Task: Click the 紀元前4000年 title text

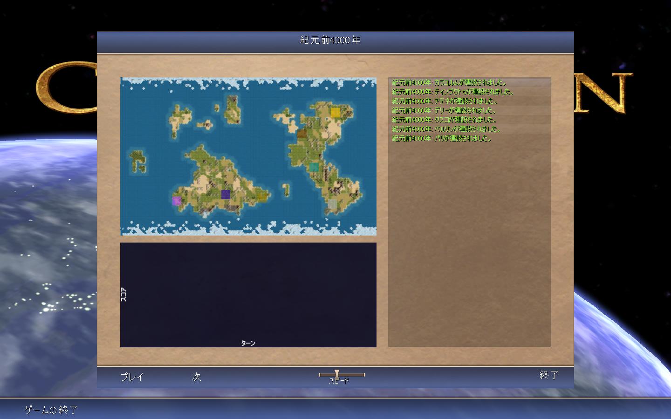Action: pos(330,40)
